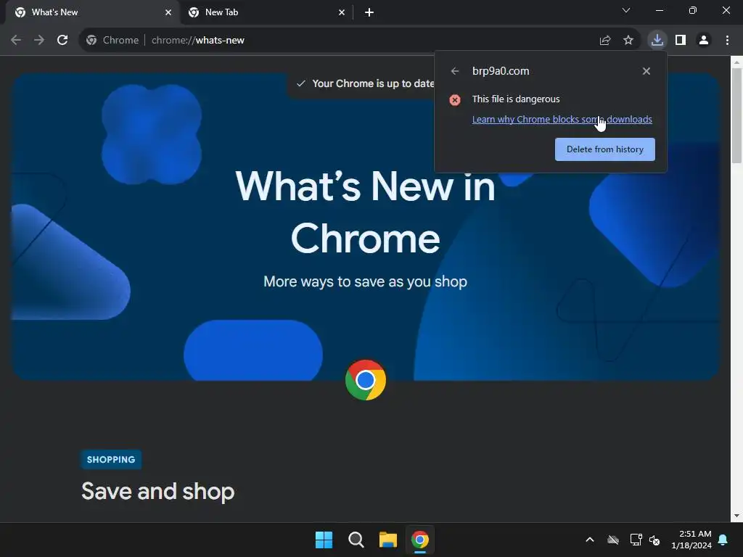This screenshot has height=557, width=743.
Task: Click What's New in Chrome headline
Action: pyautogui.click(x=366, y=212)
